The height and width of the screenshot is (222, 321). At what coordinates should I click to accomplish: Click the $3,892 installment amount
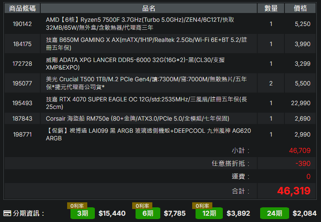coord(238,214)
